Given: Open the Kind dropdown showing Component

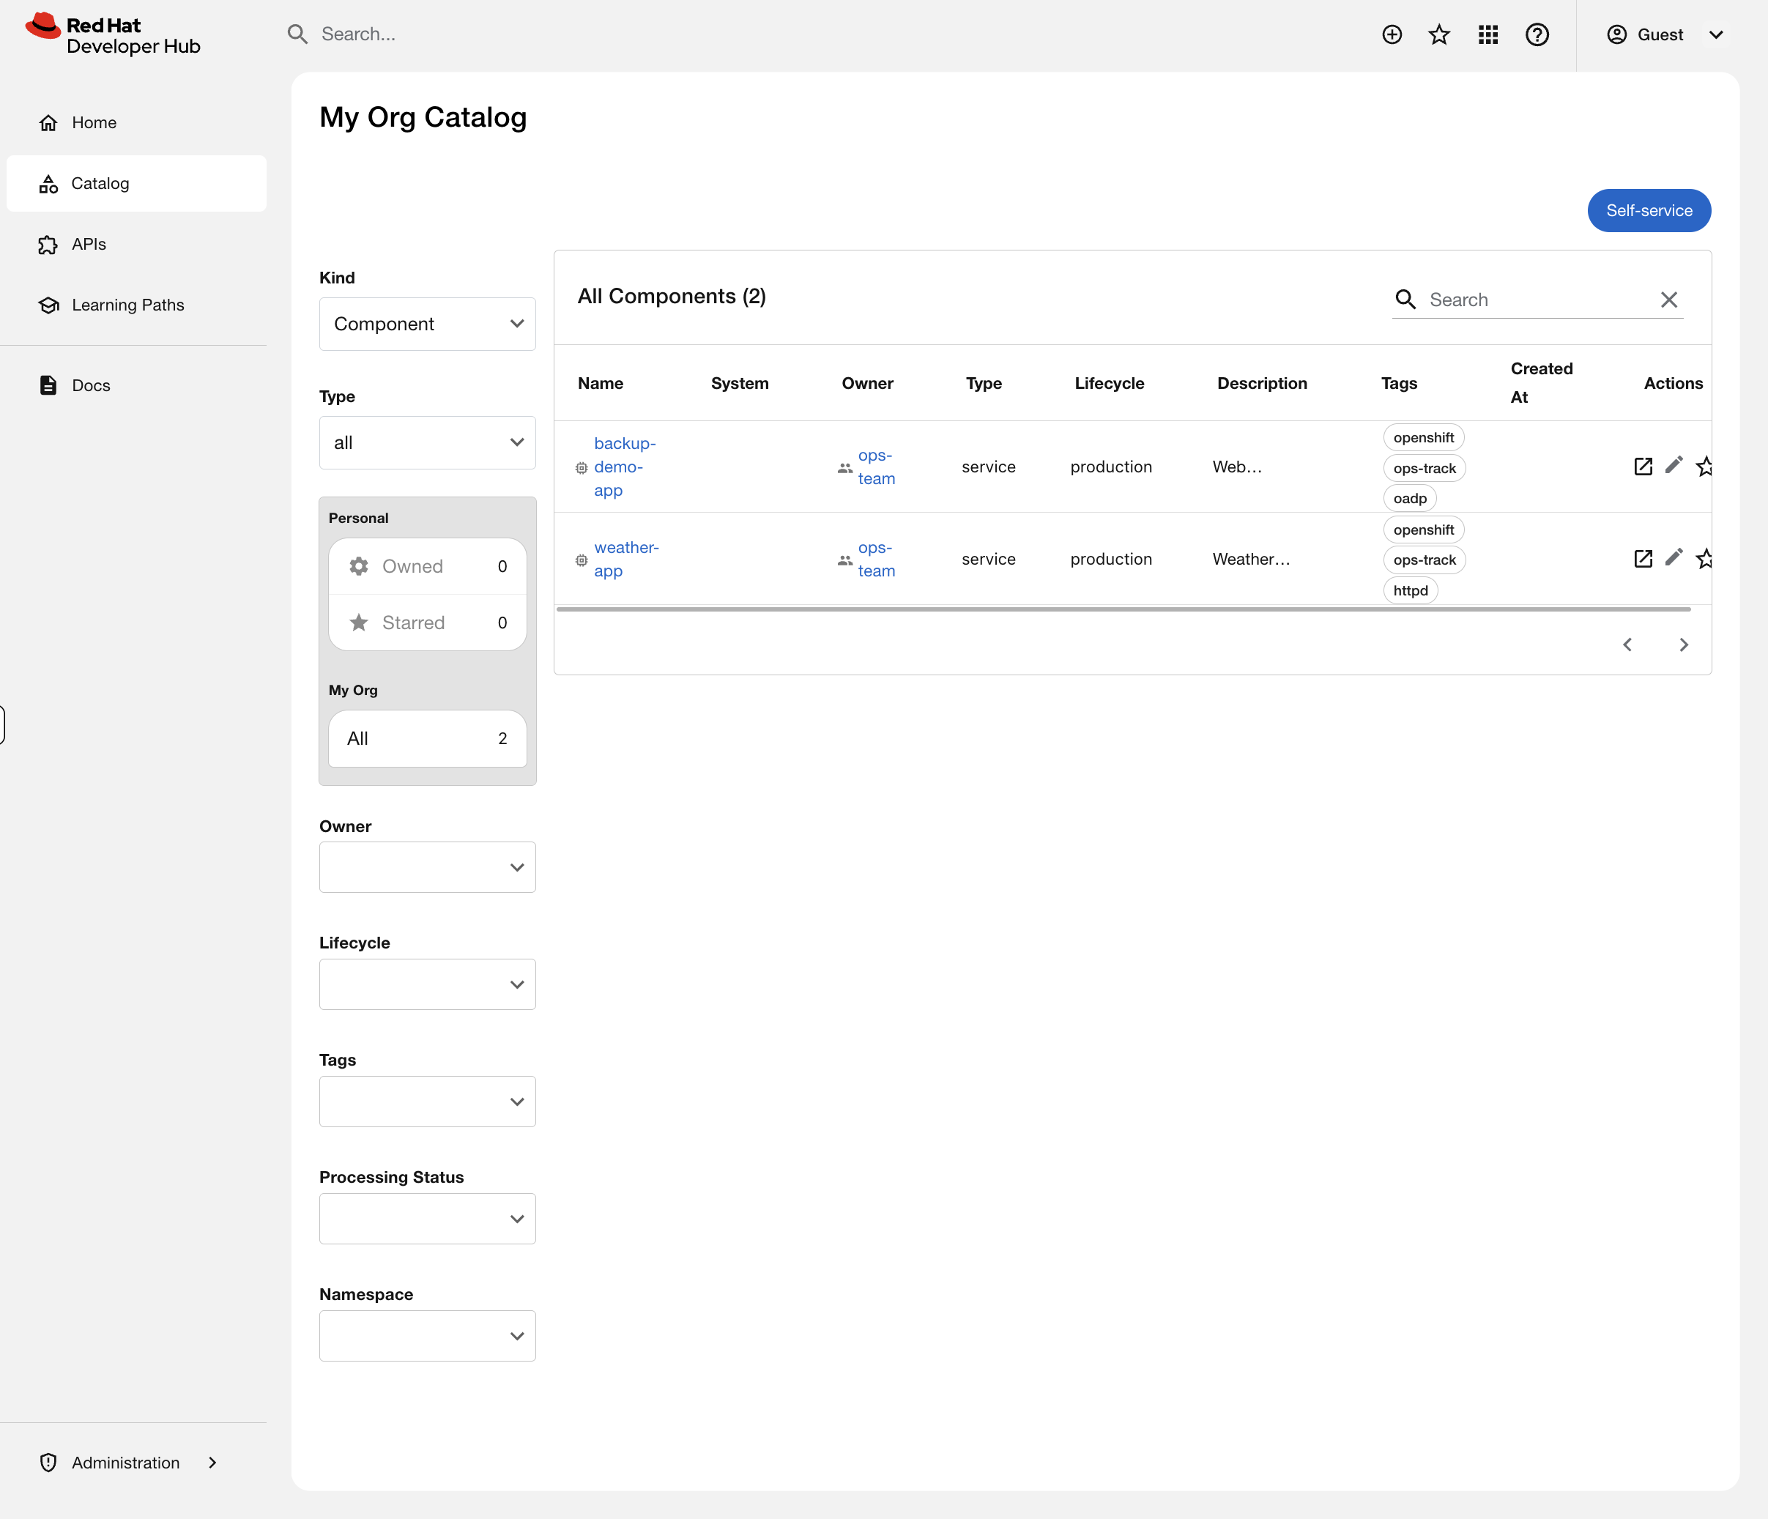Looking at the screenshot, I should pos(427,324).
